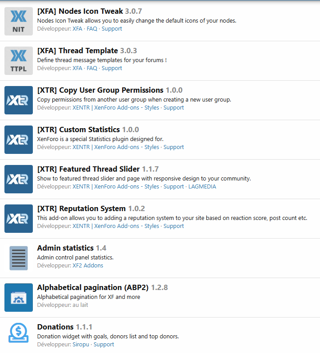The height and width of the screenshot is (353, 320).
Task: Open XENTR link under Copy User Group Permissions
Action: 115,108
